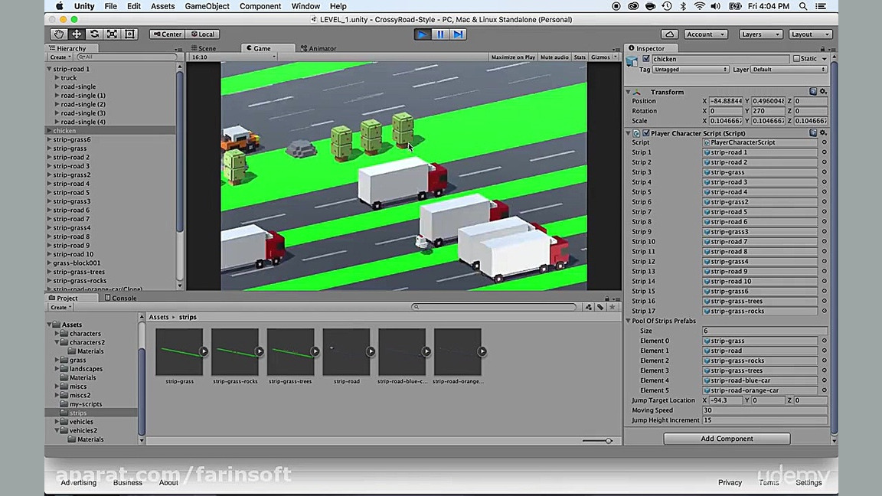Open the File menu

110,6
